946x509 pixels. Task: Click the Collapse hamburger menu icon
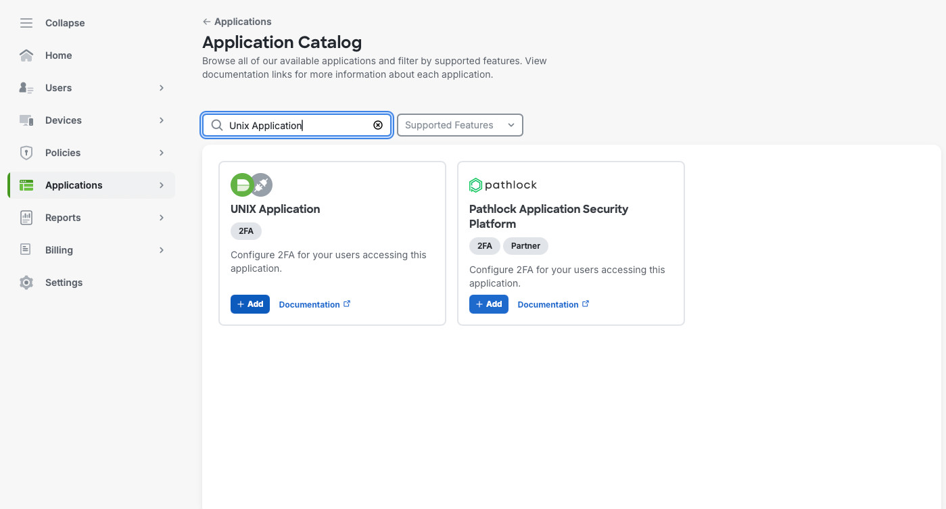26,23
